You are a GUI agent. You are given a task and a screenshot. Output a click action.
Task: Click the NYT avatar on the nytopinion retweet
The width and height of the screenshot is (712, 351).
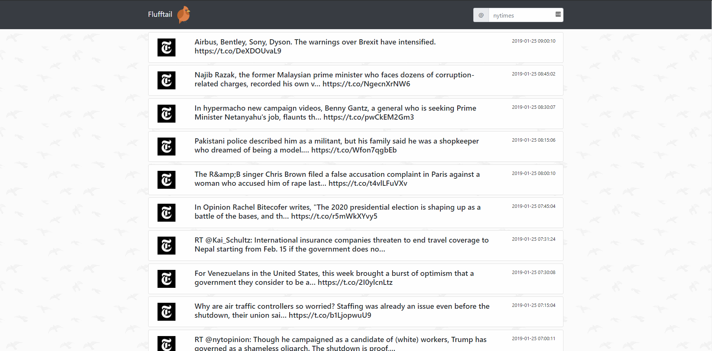[166, 344]
